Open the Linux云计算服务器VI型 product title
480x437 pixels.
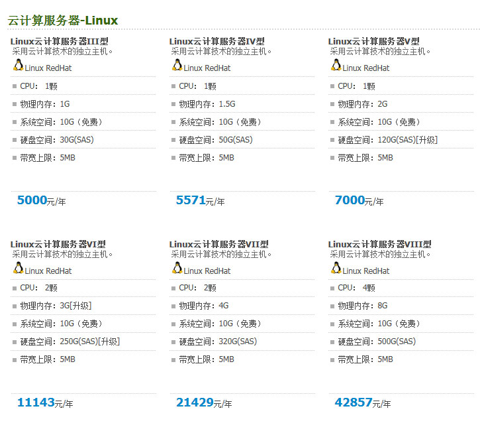58,244
